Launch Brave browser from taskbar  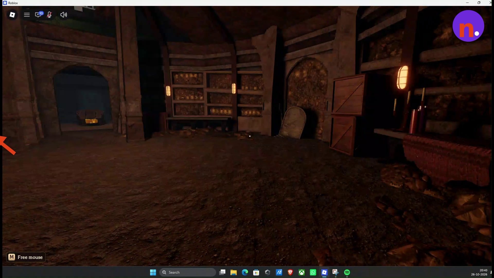pos(290,272)
